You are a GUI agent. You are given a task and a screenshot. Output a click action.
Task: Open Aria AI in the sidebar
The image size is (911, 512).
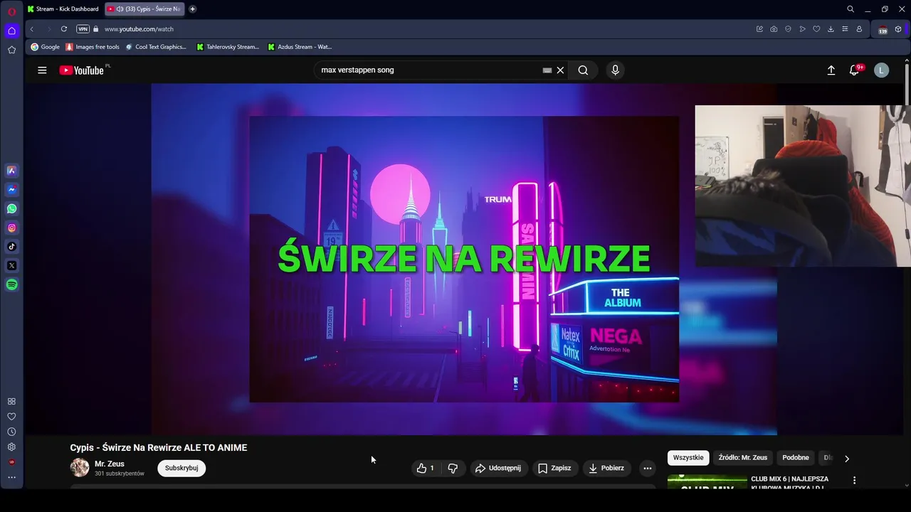tap(11, 171)
